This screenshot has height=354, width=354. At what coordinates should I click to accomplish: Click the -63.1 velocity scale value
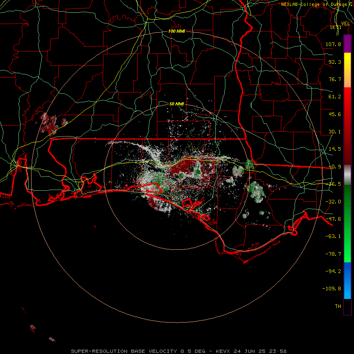click(x=333, y=236)
